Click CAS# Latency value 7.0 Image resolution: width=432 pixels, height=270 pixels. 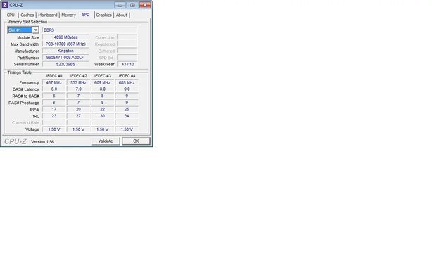(x=78, y=89)
